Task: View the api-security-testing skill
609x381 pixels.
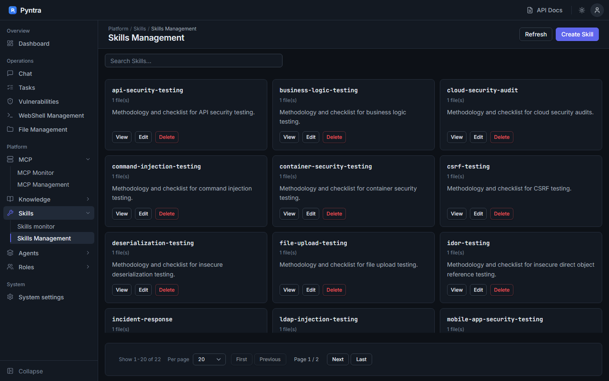Action: [122, 137]
